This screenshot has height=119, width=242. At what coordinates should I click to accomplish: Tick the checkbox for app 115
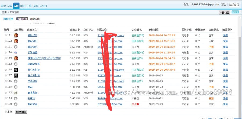coord(6,87)
